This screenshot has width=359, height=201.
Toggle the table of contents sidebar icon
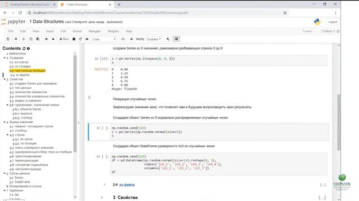pyautogui.click(x=176, y=39)
